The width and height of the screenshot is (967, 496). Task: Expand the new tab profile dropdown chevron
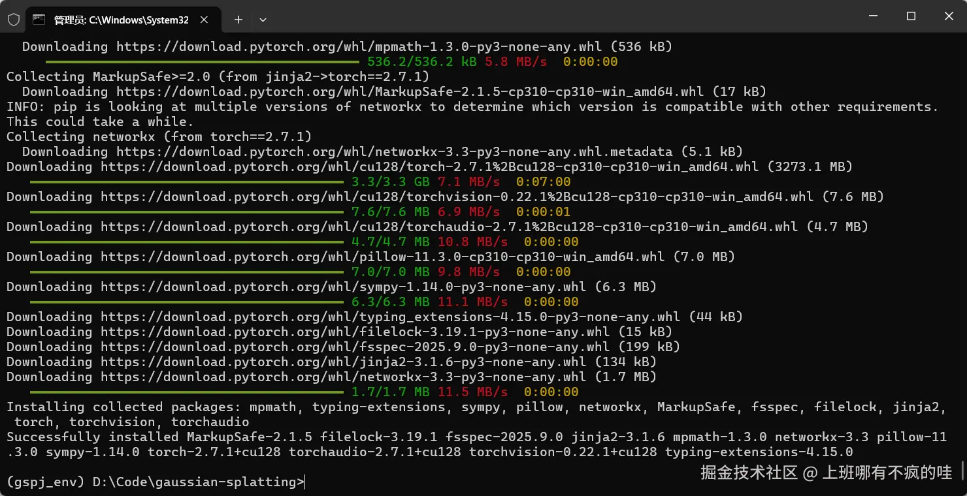tap(263, 20)
